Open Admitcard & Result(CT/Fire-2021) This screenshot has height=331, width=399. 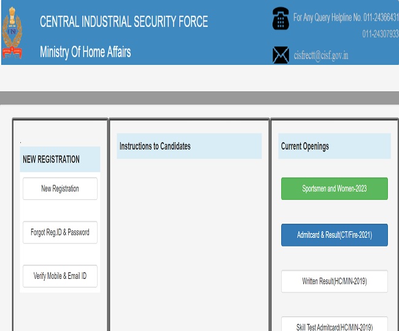pos(334,235)
